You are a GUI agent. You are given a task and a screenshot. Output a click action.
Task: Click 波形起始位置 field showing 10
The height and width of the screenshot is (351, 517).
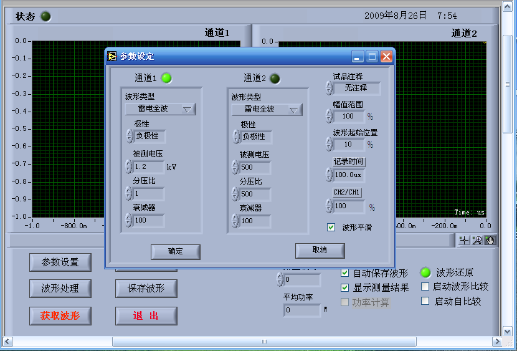point(349,144)
